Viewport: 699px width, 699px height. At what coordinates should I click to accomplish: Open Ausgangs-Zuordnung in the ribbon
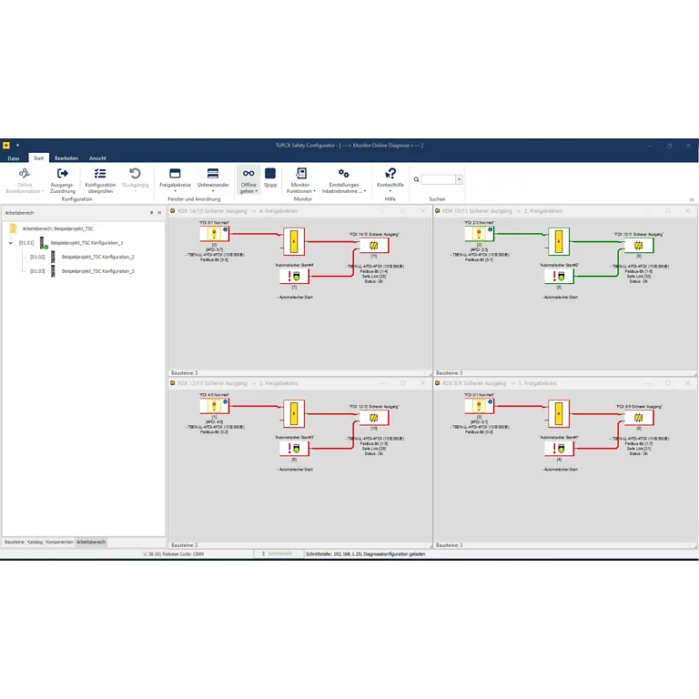coord(63,180)
